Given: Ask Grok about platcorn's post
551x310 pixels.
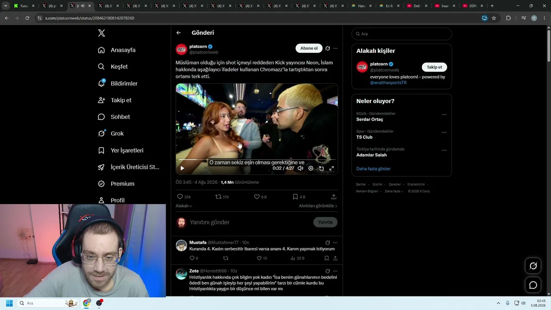Looking at the screenshot, I should pyautogui.click(x=328, y=48).
